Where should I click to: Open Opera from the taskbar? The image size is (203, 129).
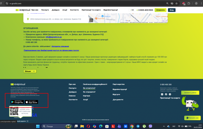coord(88,126)
